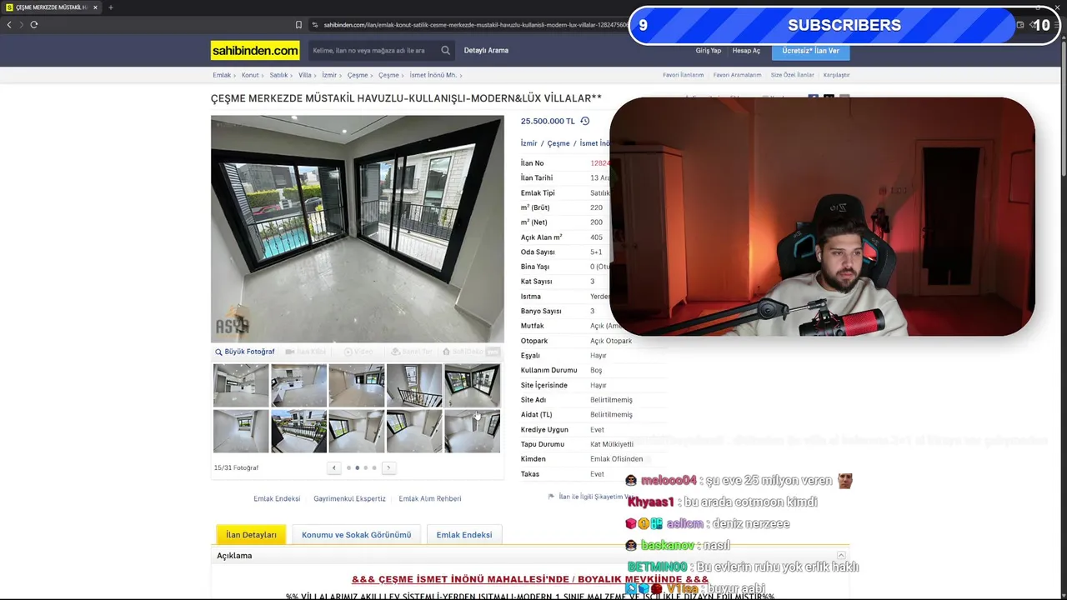Click the '15/31 Fotoğraf' counter text
1067x600 pixels.
point(237,467)
